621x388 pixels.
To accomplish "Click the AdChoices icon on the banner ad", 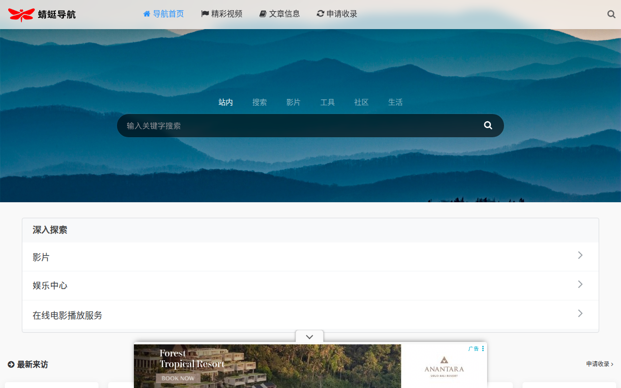I will click(483, 349).
